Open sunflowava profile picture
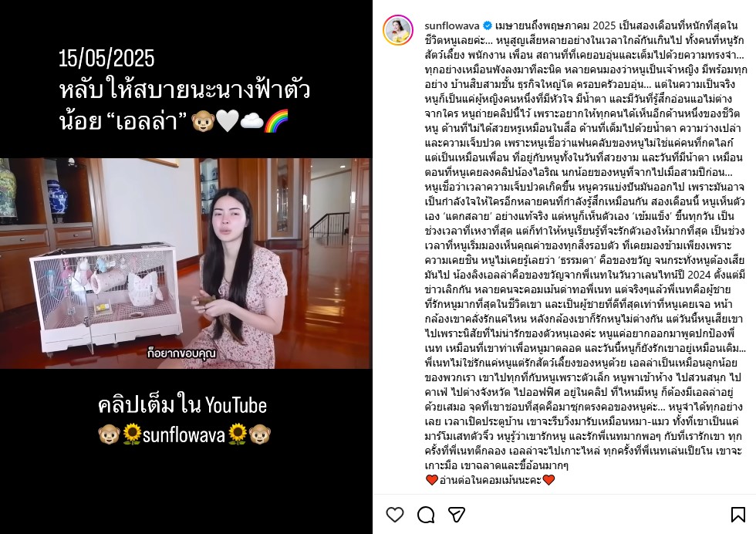The height and width of the screenshot is (534, 756). point(398,30)
